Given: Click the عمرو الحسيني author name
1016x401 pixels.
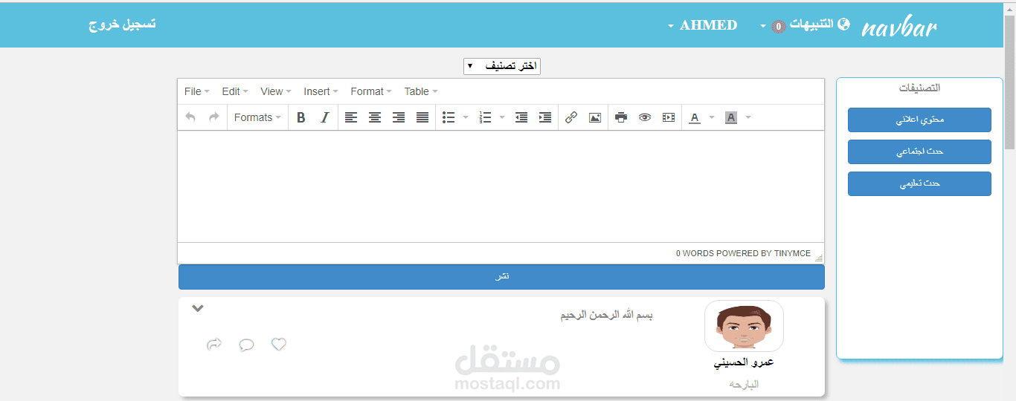Looking at the screenshot, I should [x=744, y=363].
